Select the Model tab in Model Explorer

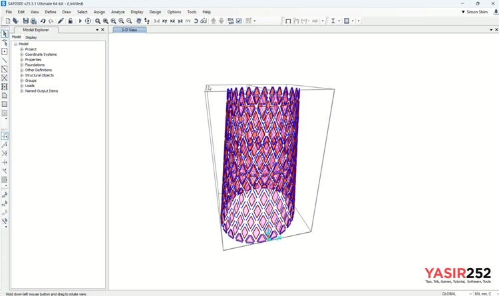[17, 37]
